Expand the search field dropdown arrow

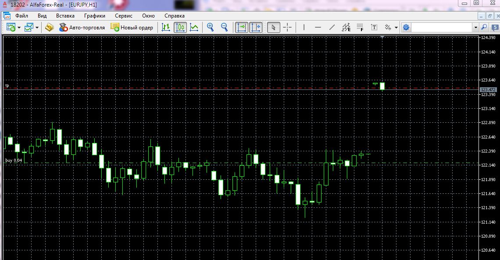(475, 27)
